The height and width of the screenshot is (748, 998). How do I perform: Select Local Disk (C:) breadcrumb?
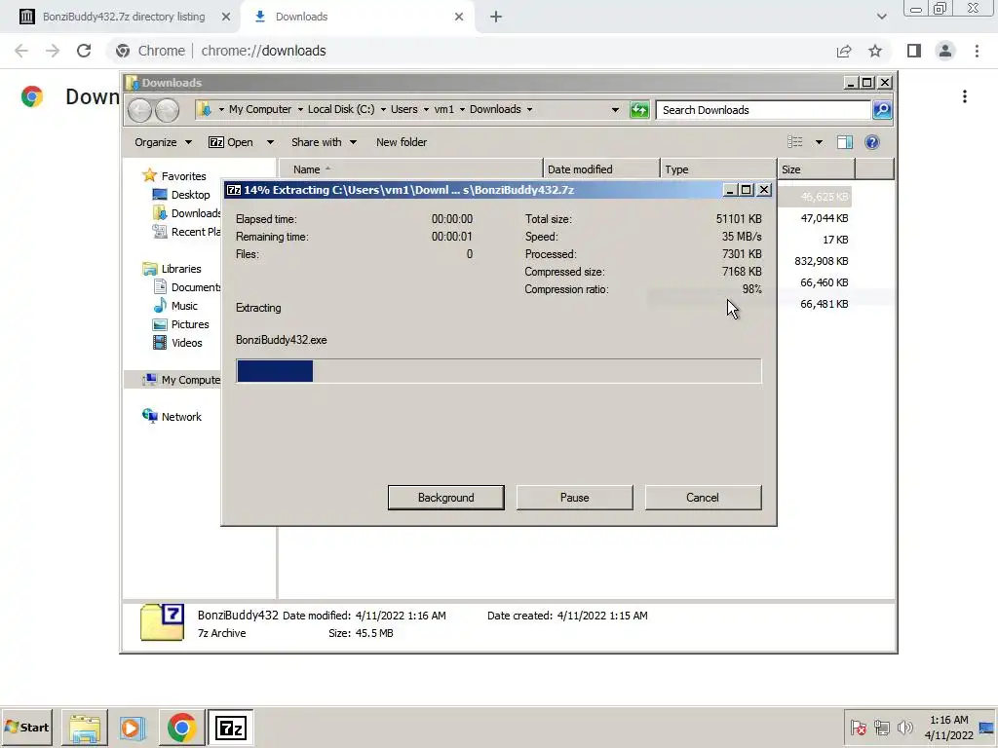341,109
